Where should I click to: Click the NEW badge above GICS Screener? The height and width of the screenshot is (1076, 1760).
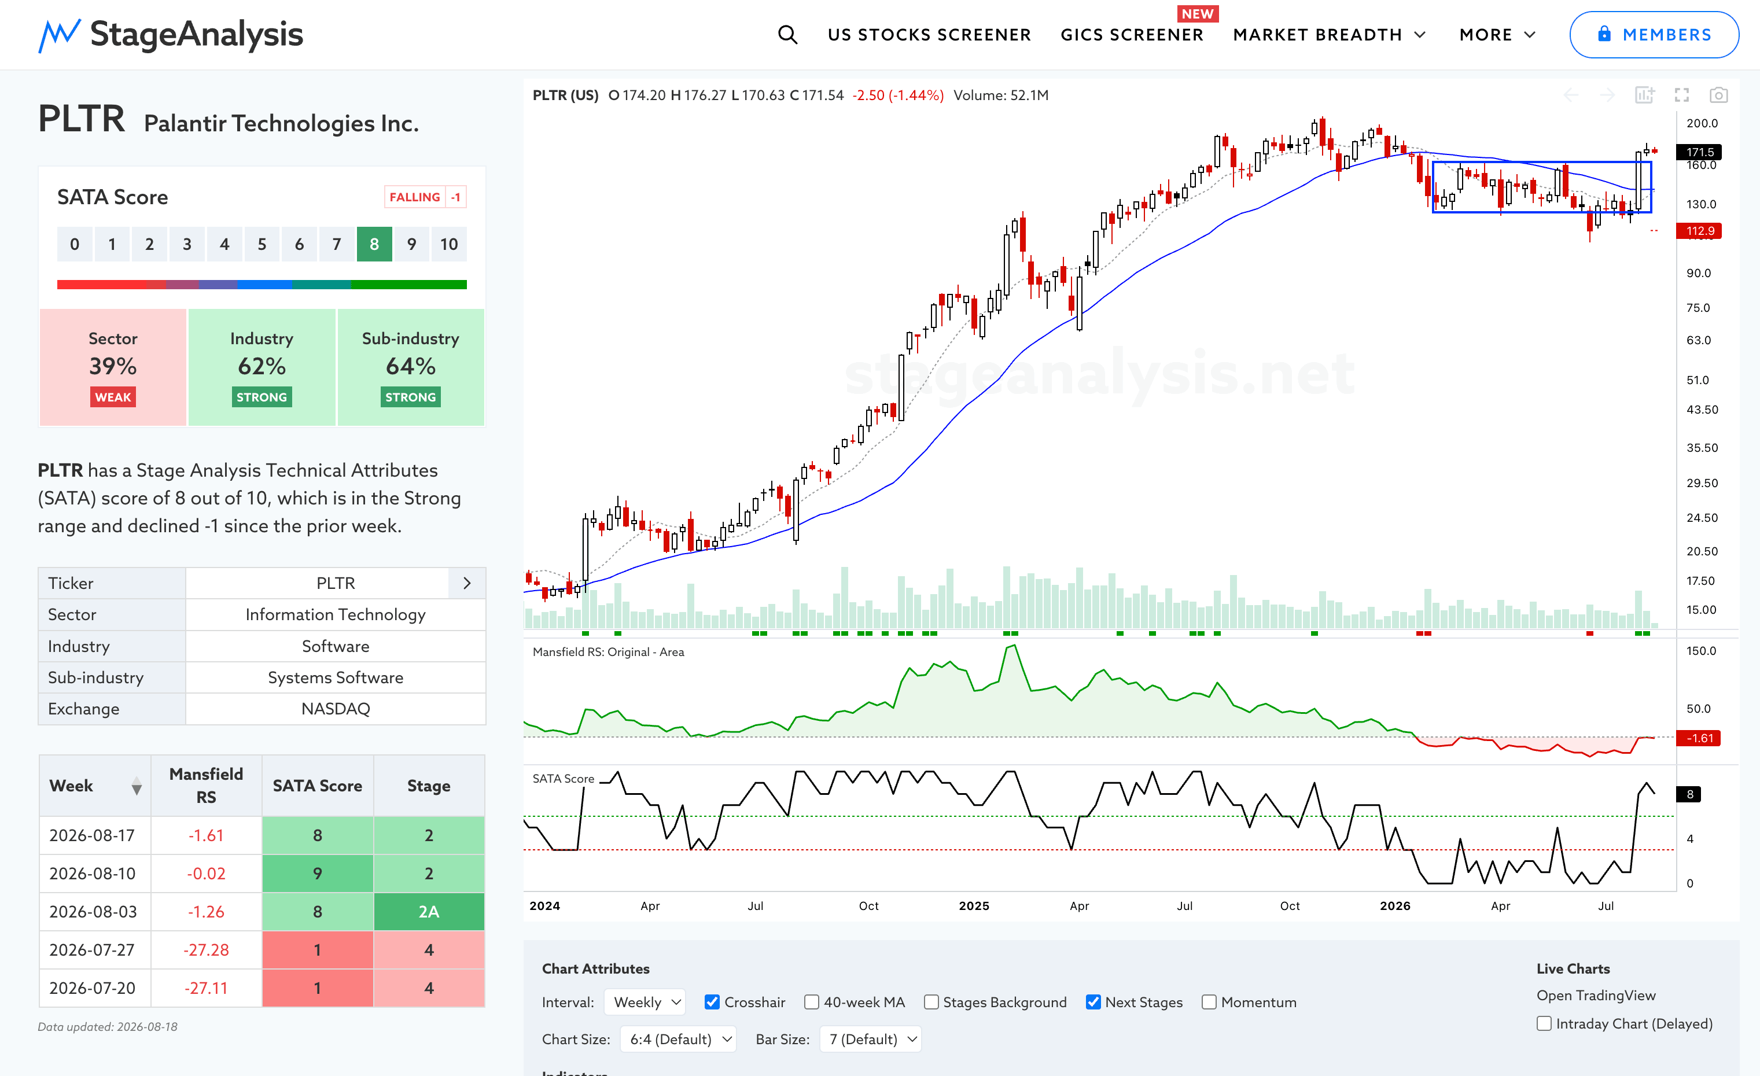coord(1198,13)
